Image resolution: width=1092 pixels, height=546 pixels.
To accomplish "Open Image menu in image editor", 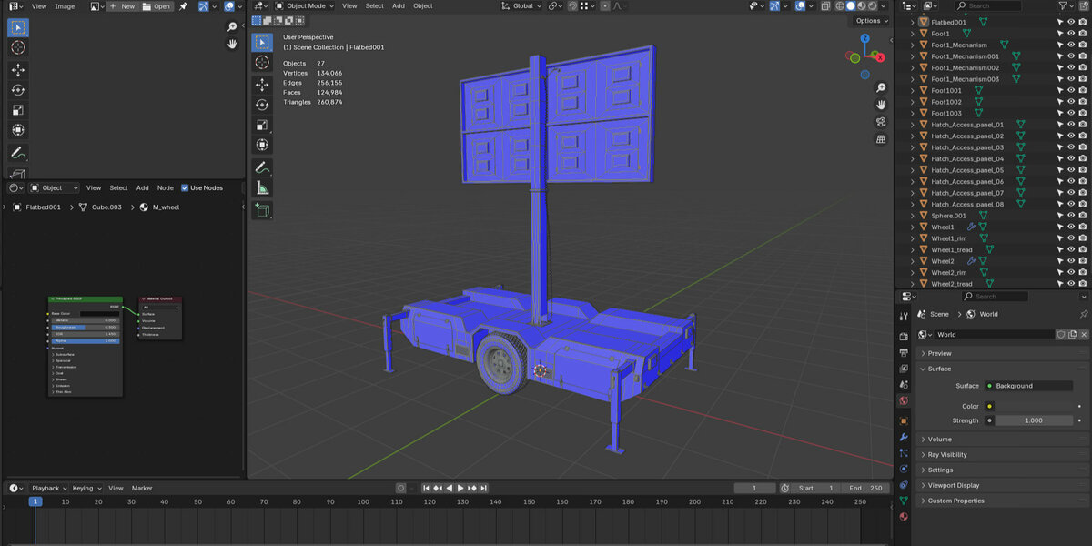I will [x=65, y=5].
